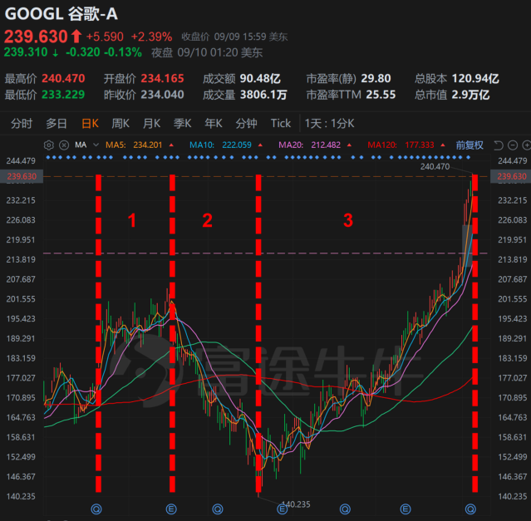Click the 总市值 2.9万亿 value

[470, 95]
